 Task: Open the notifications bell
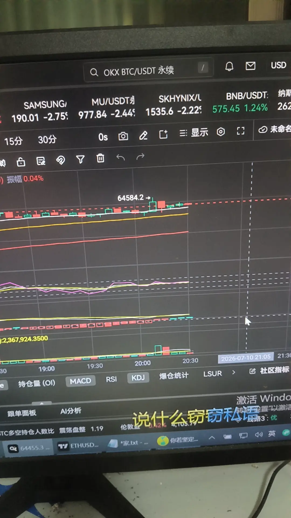click(229, 66)
